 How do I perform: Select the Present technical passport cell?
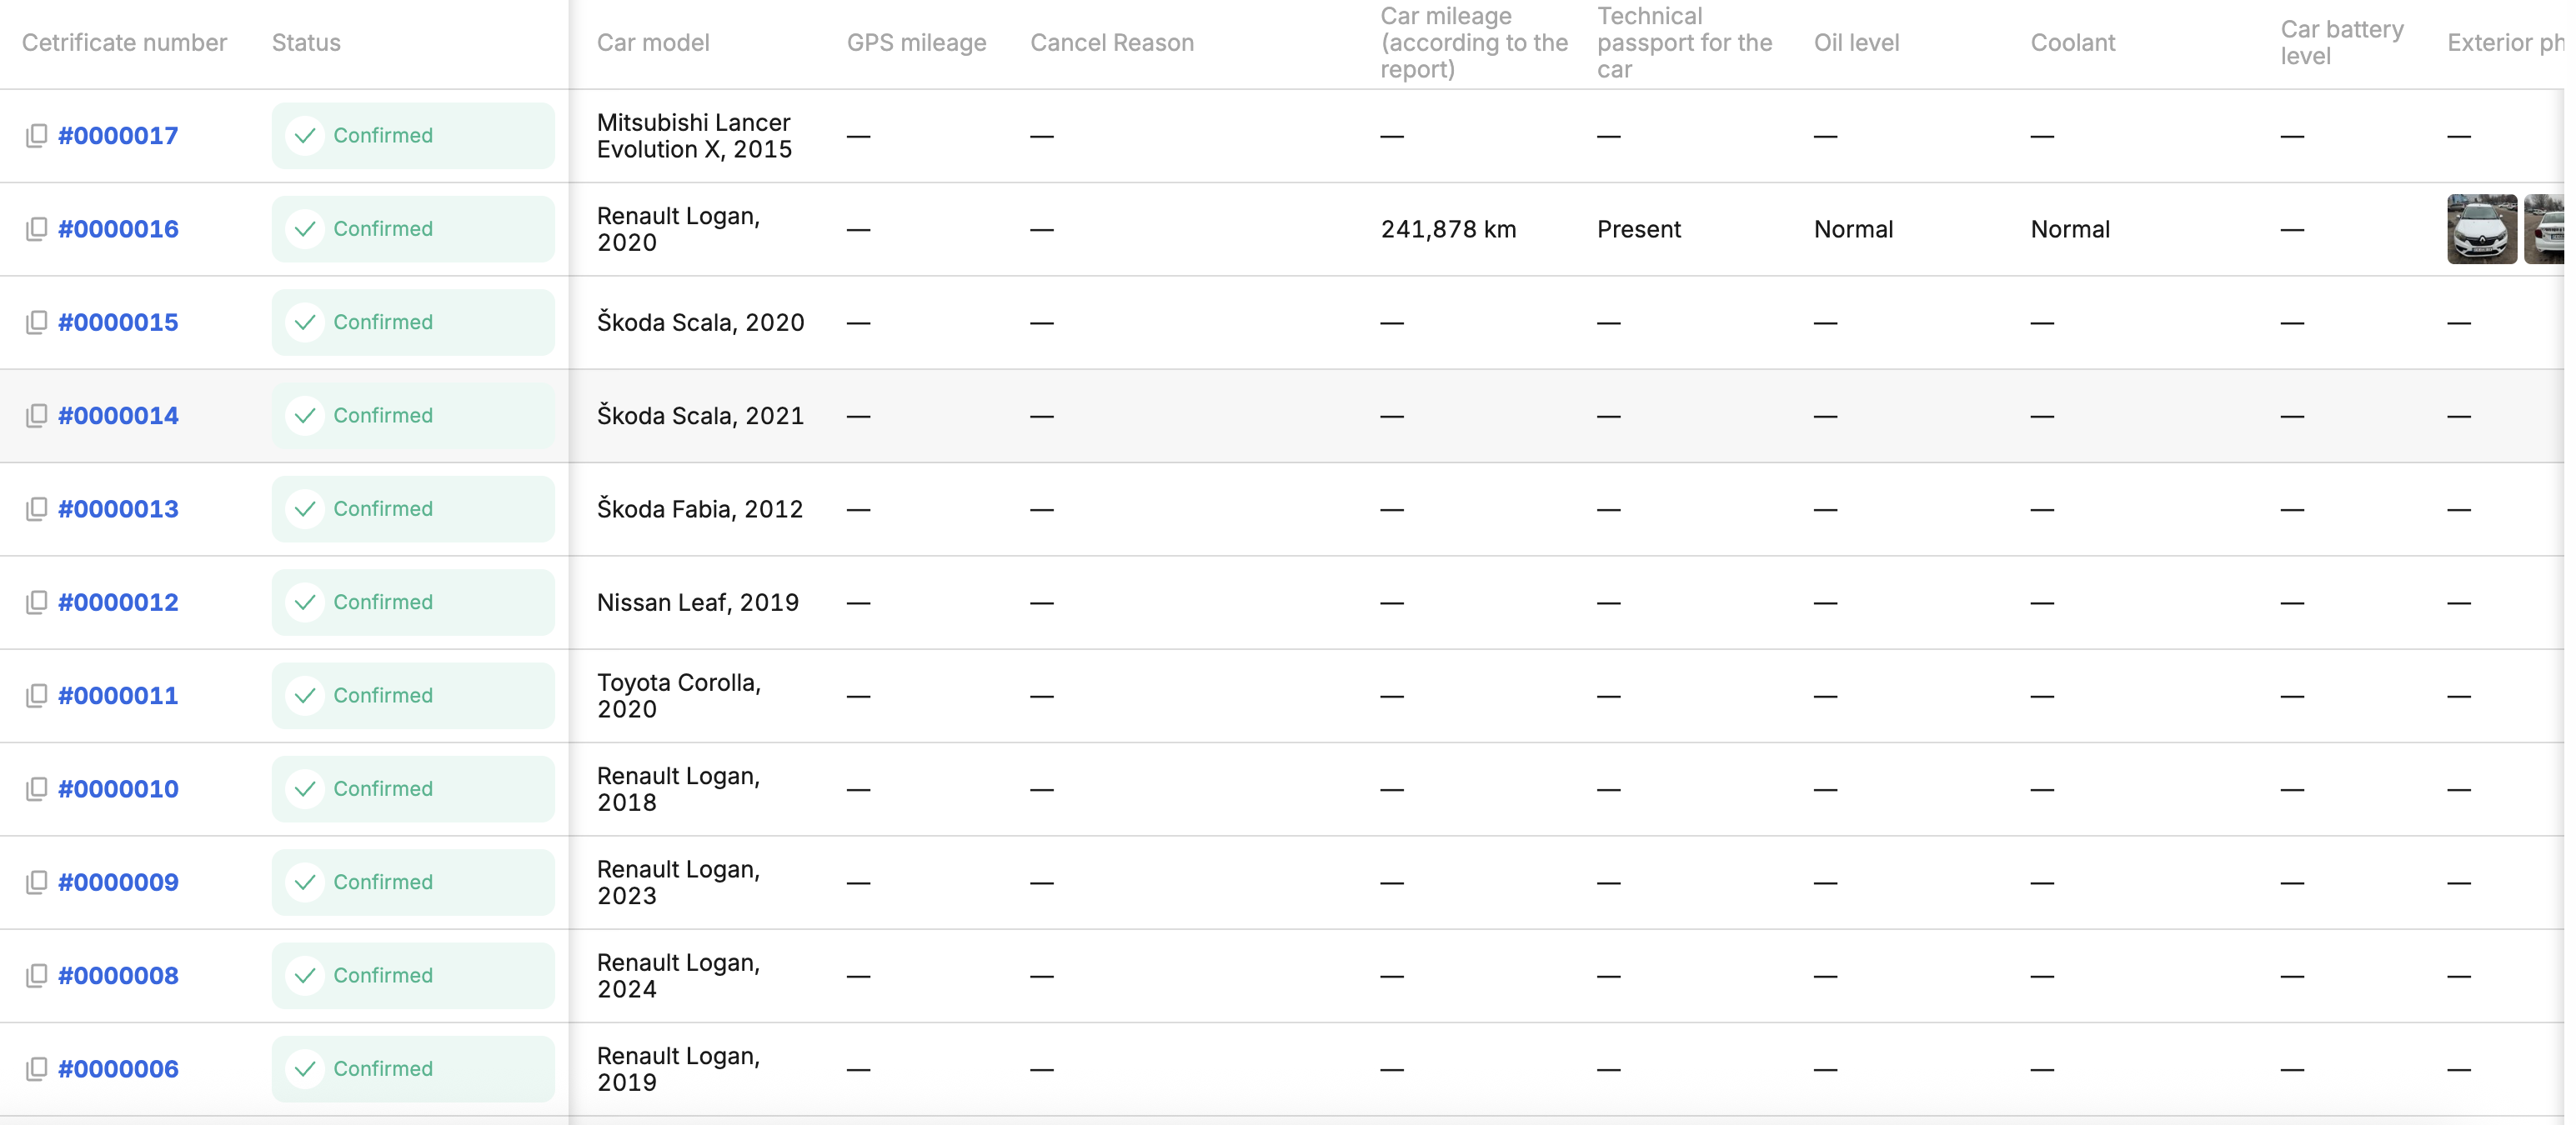[x=1639, y=229]
